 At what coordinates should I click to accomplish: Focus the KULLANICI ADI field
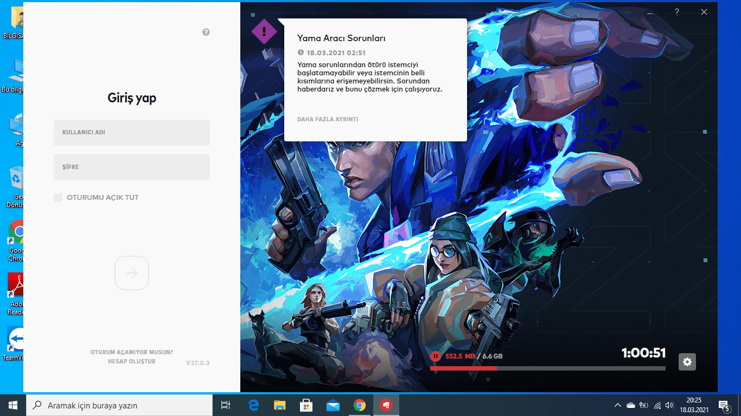click(132, 132)
